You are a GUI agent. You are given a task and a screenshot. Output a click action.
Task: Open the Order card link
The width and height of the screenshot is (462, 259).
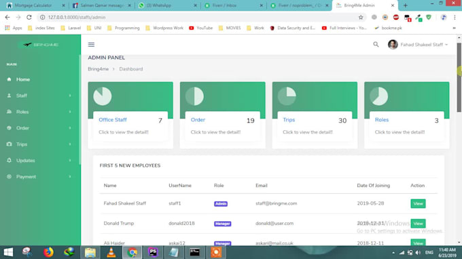198,119
